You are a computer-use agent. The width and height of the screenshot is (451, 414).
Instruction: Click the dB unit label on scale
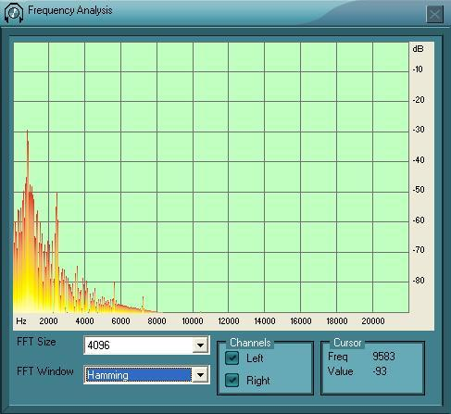(x=418, y=49)
